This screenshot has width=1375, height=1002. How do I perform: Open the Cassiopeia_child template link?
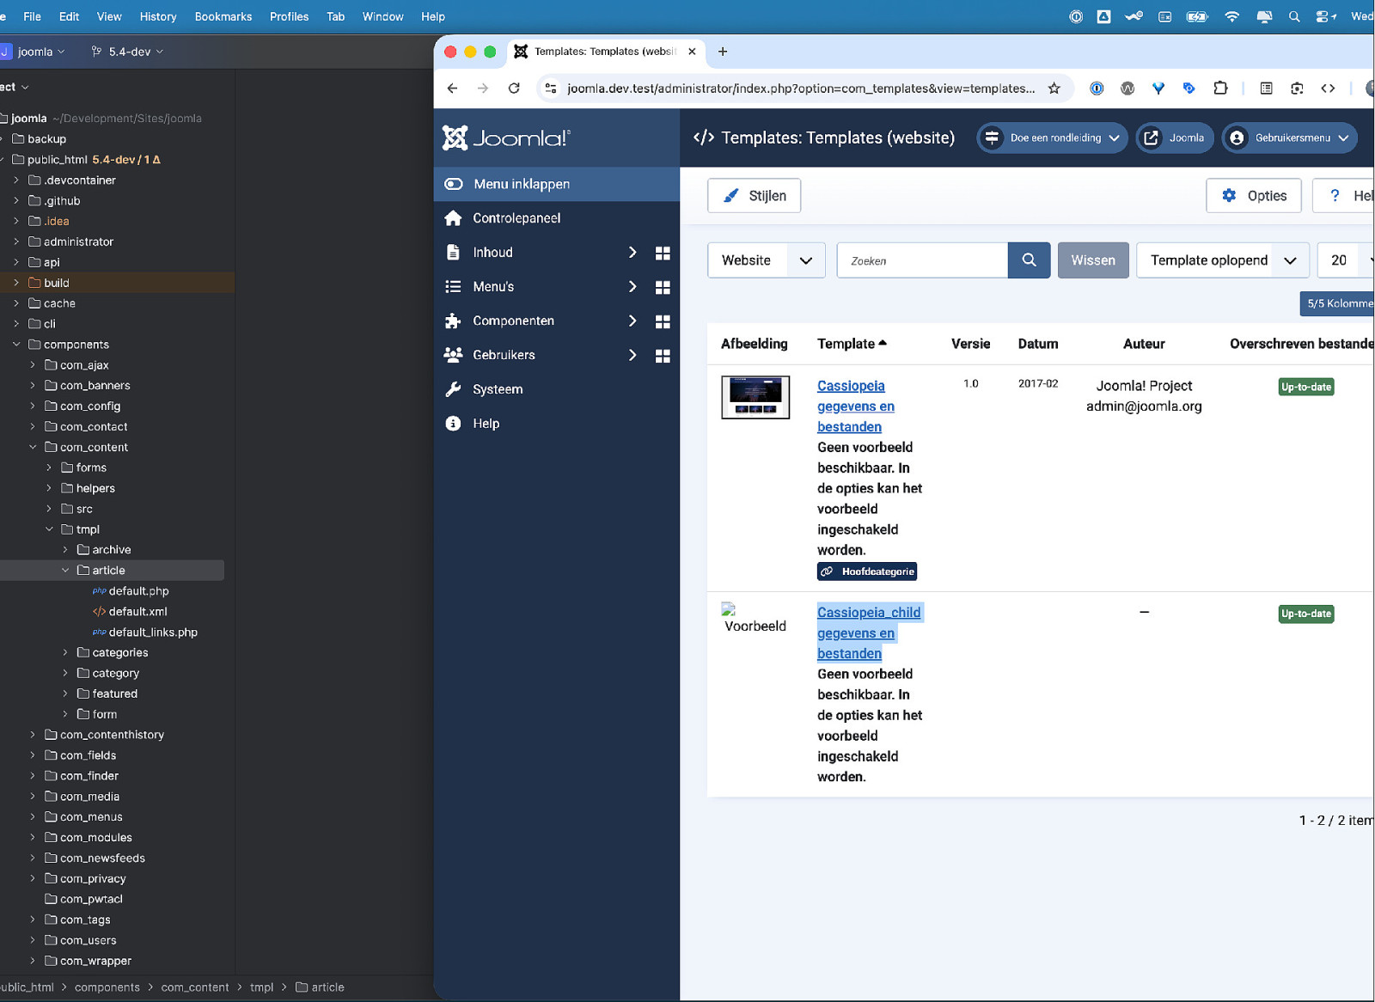pyautogui.click(x=868, y=613)
